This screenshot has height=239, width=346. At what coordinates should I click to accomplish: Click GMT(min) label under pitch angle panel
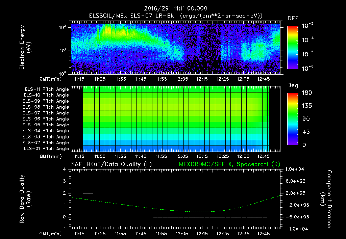51,156
